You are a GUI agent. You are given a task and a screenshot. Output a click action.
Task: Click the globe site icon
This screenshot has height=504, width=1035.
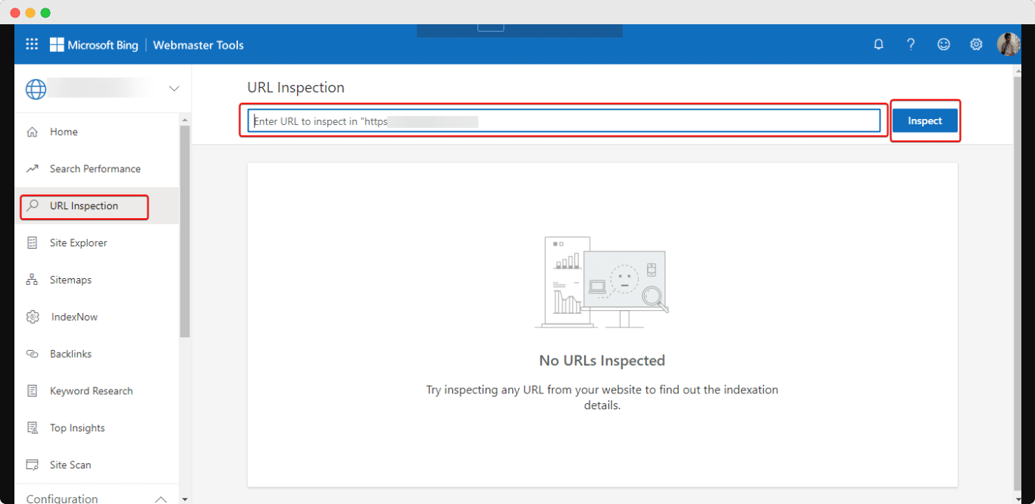pyautogui.click(x=36, y=89)
